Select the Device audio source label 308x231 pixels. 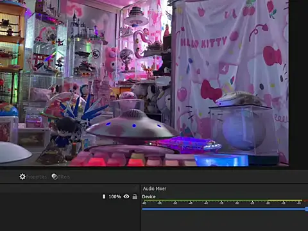pyautogui.click(x=149, y=197)
